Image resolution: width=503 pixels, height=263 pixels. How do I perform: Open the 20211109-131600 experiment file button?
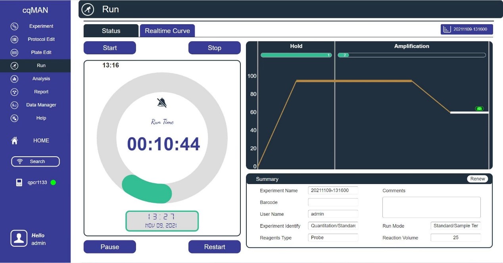[467, 29]
